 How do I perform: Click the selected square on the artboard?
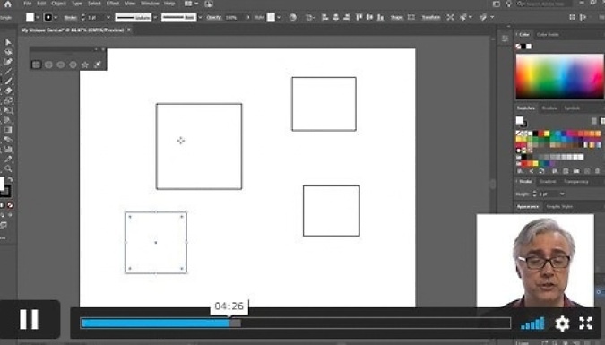tap(156, 242)
